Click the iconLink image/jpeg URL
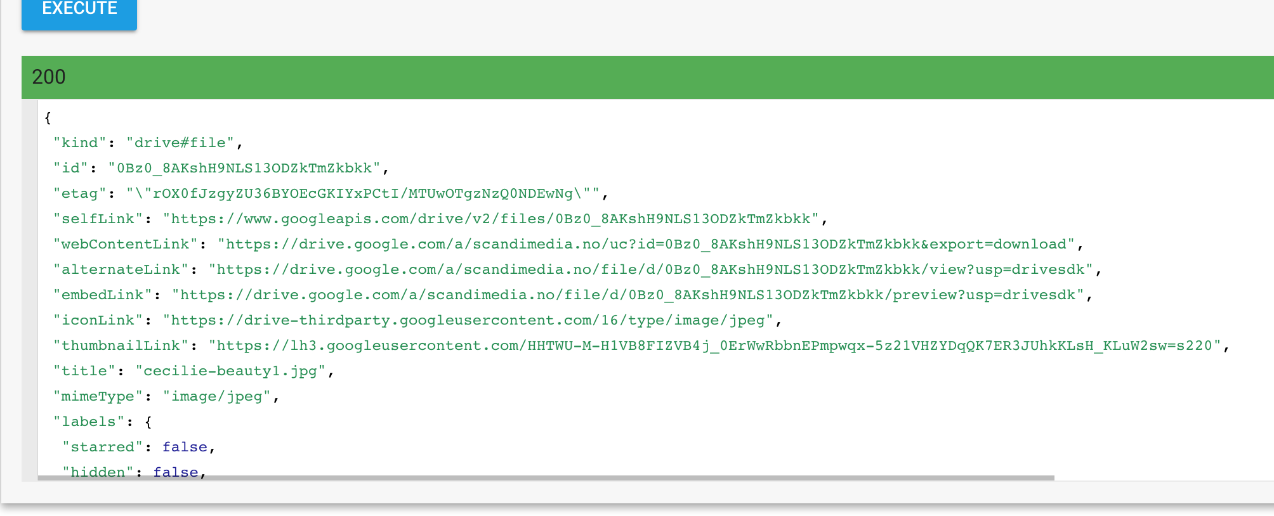 (x=468, y=320)
